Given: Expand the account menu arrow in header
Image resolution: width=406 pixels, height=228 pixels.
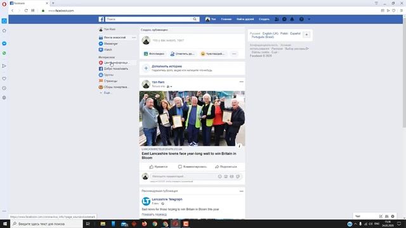Looking at the screenshot, I should pos(309,19).
